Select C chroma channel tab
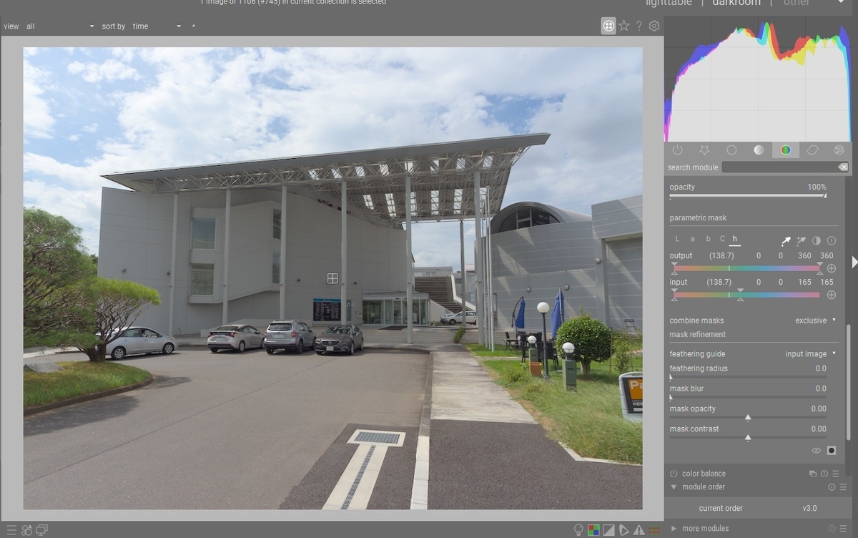The width and height of the screenshot is (858, 538). 722,239
